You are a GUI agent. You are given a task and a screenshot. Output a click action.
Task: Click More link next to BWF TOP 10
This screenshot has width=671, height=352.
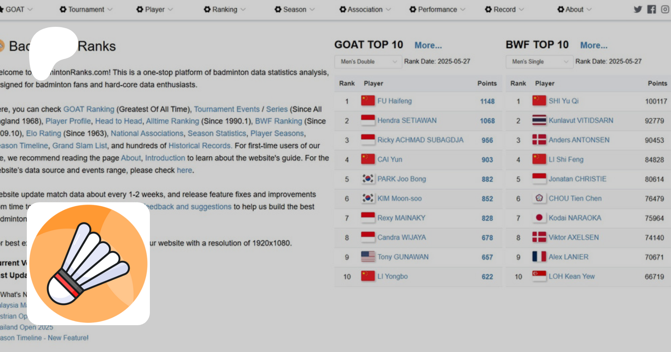tap(593, 45)
